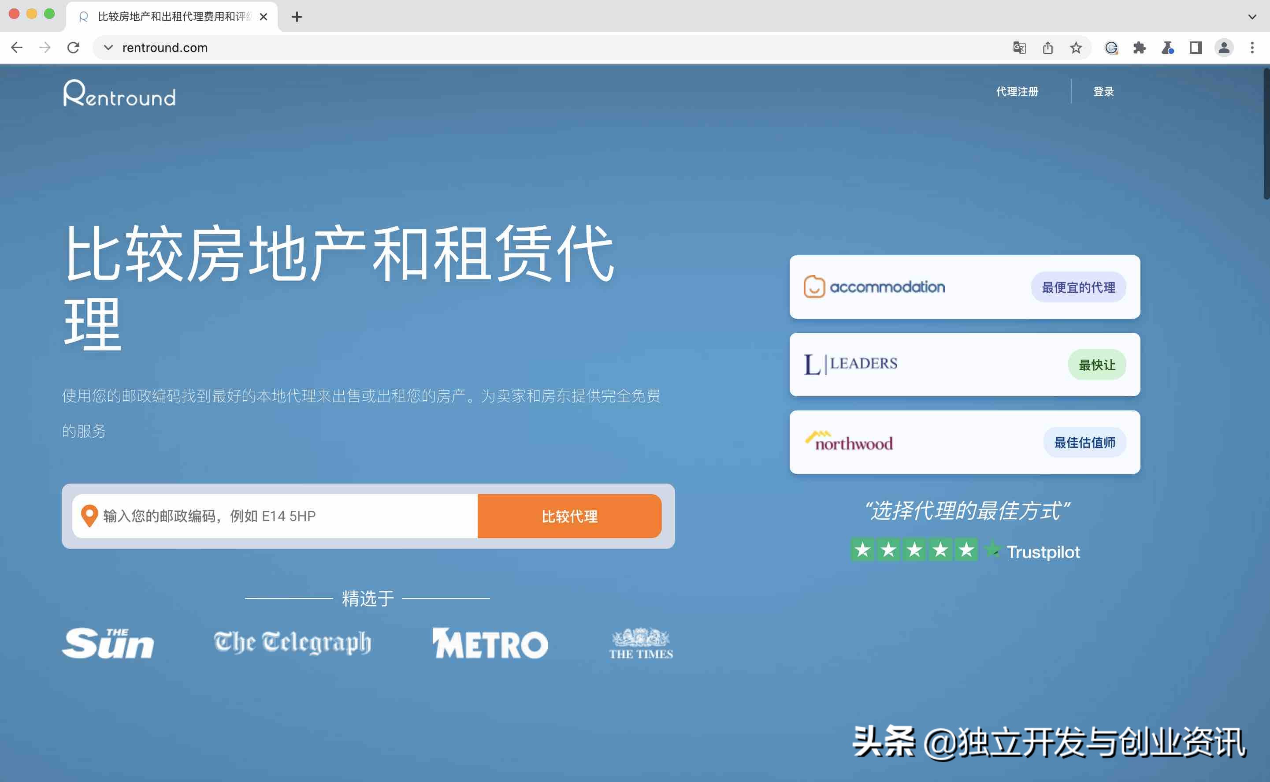Click the page reload icon

click(x=74, y=47)
